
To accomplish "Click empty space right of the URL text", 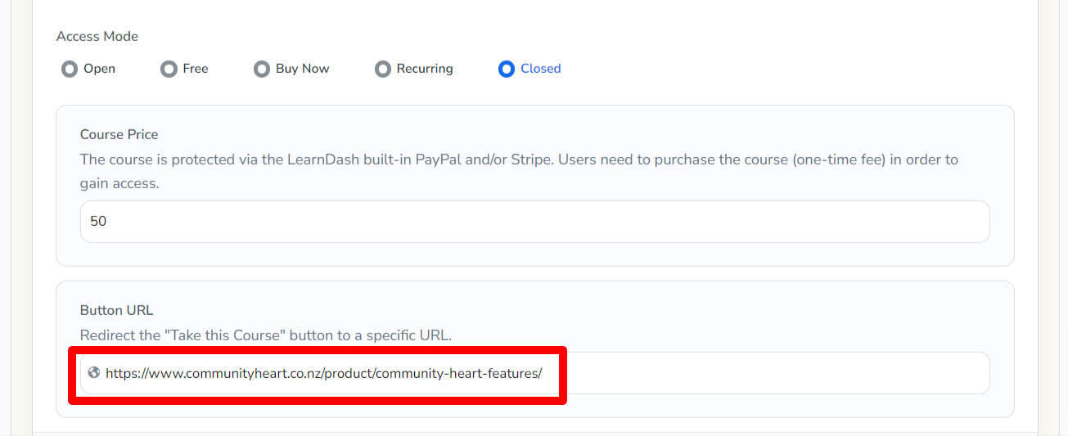I will [x=769, y=374].
